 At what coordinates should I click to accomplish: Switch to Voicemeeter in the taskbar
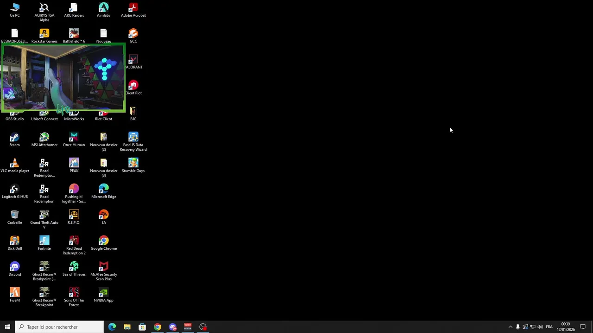tap(188, 327)
